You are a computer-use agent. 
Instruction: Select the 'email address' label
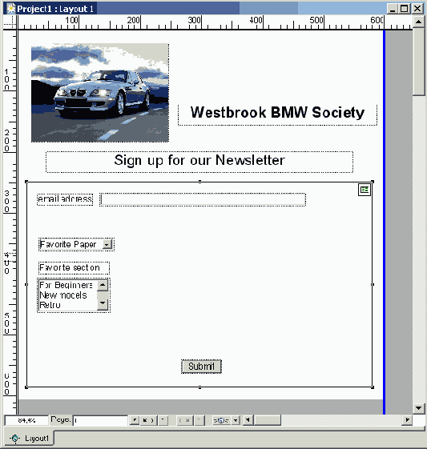[65, 199]
